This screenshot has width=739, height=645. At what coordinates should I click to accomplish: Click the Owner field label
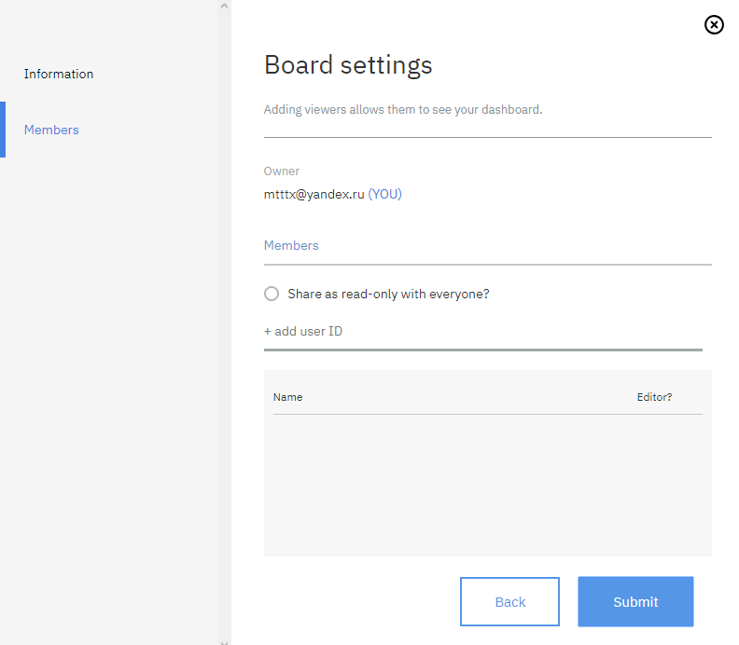[x=282, y=172]
